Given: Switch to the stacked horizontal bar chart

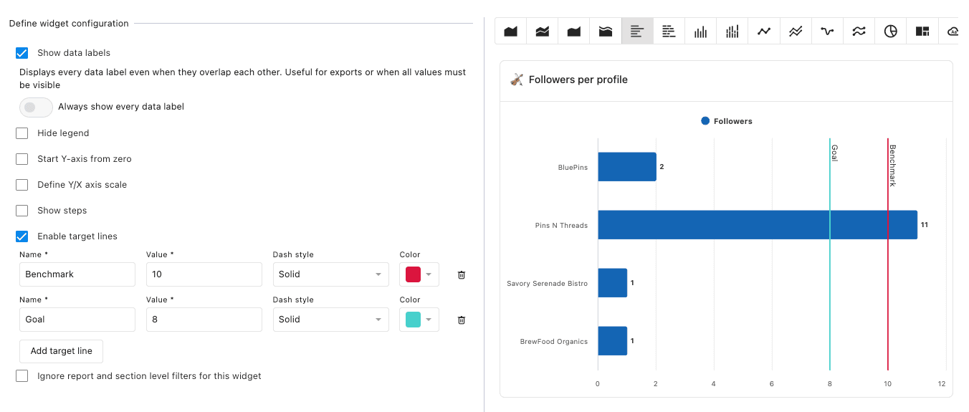Looking at the screenshot, I should [x=669, y=32].
